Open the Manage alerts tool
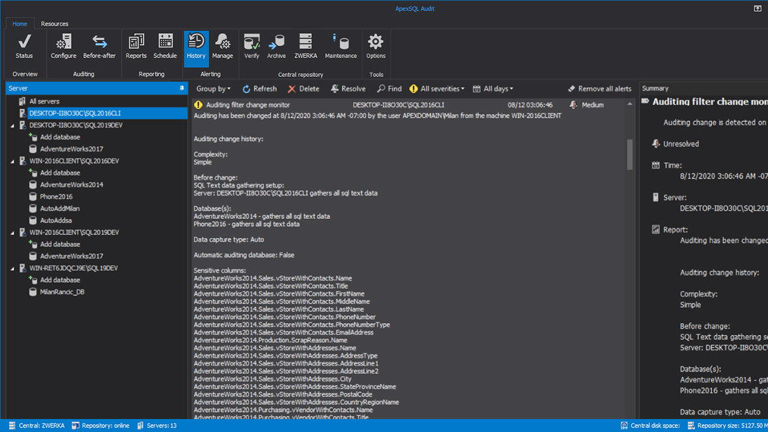The width and height of the screenshot is (768, 432). (222, 47)
